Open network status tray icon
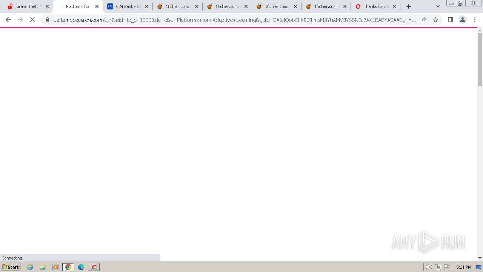 (438, 267)
